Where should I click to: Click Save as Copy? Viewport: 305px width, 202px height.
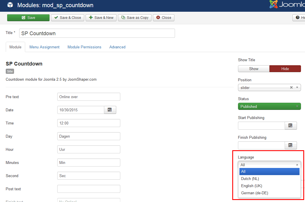[x=135, y=18]
